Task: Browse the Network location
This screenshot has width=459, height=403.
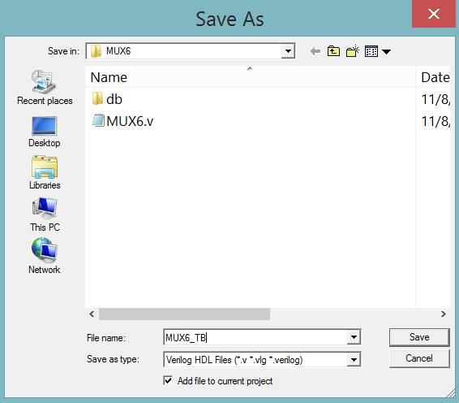Action: 45,256
